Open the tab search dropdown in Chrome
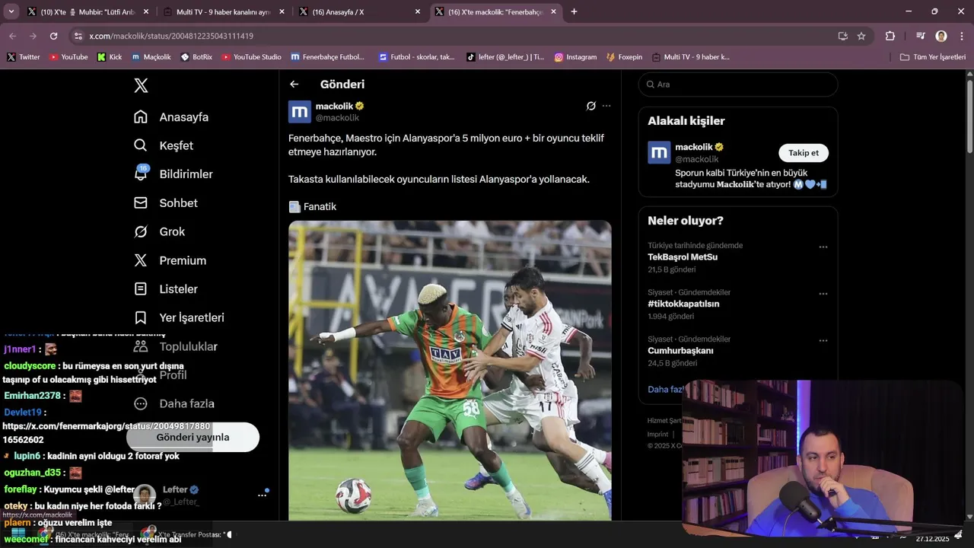 coord(11,11)
